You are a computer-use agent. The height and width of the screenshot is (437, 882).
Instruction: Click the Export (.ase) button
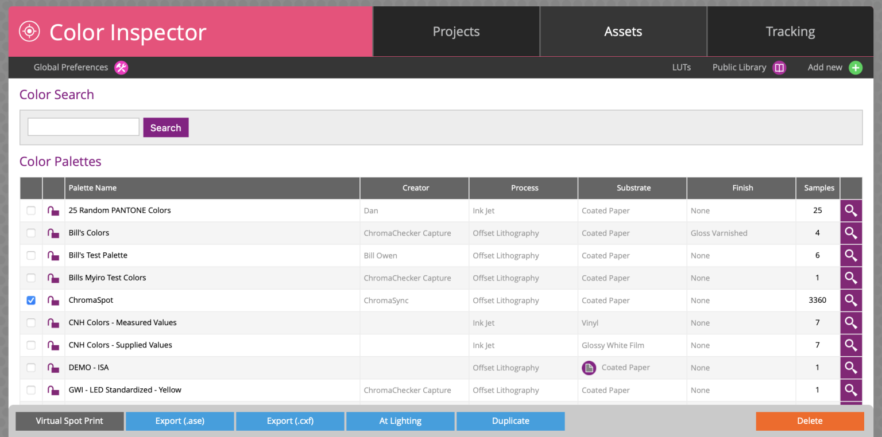[x=180, y=421]
